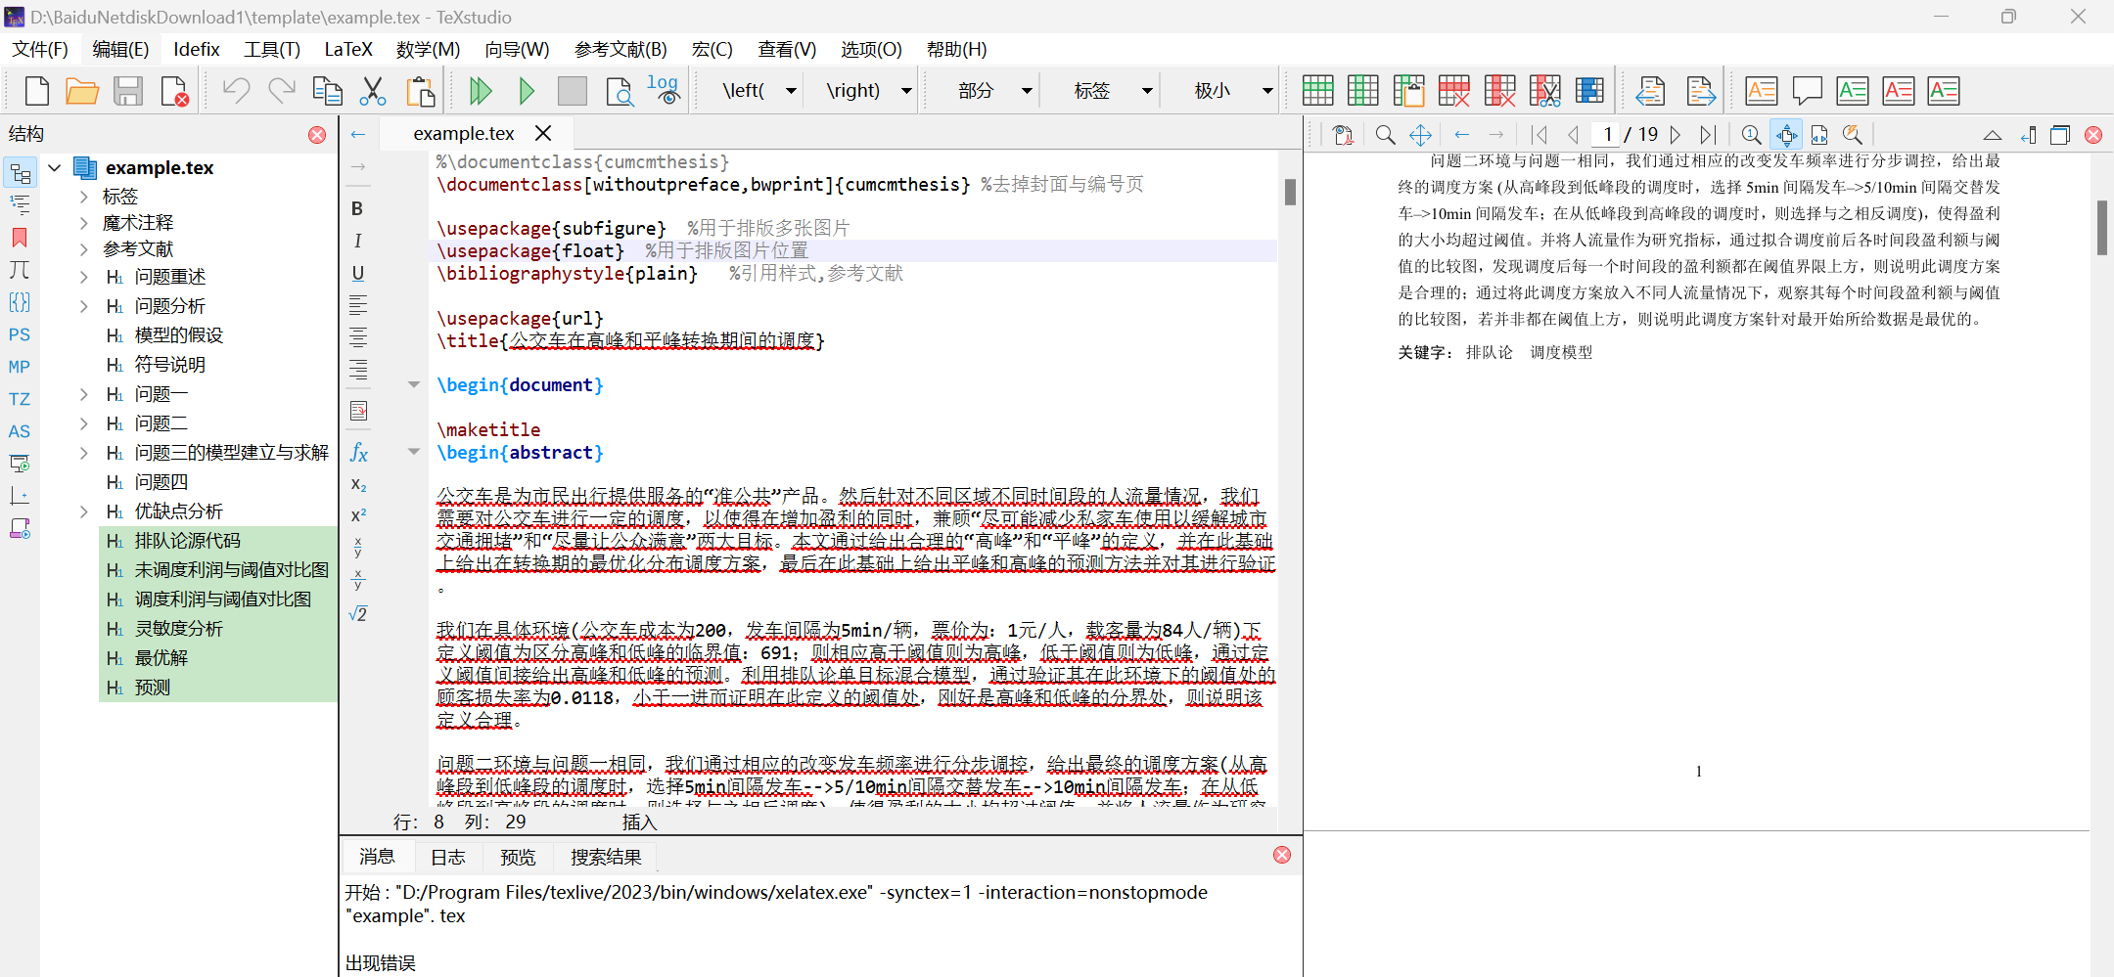Open the 文件(F) menu
This screenshot has width=2114, height=977.
click(x=40, y=49)
